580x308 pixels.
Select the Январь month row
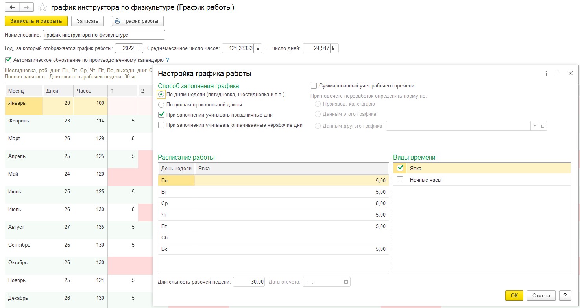point(79,106)
